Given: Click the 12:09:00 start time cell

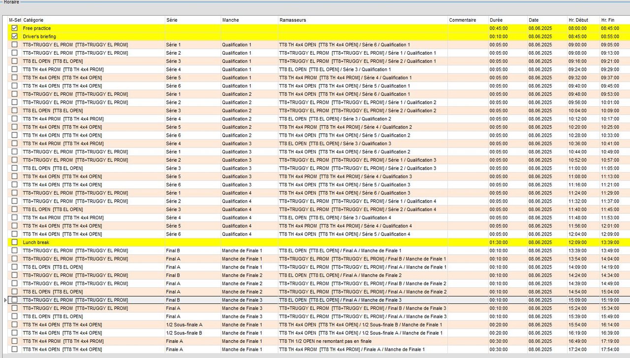Looking at the screenshot, I should (583, 242).
